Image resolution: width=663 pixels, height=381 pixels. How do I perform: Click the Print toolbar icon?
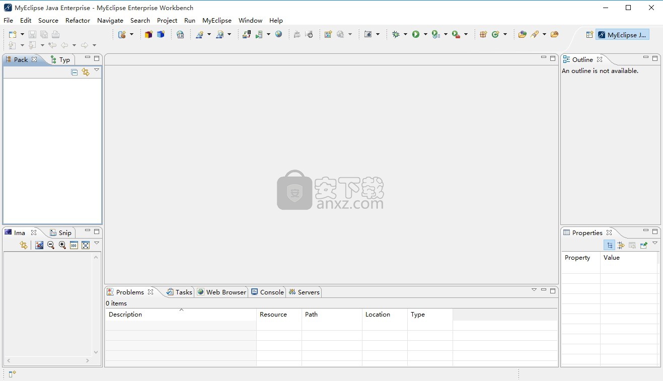pos(55,34)
